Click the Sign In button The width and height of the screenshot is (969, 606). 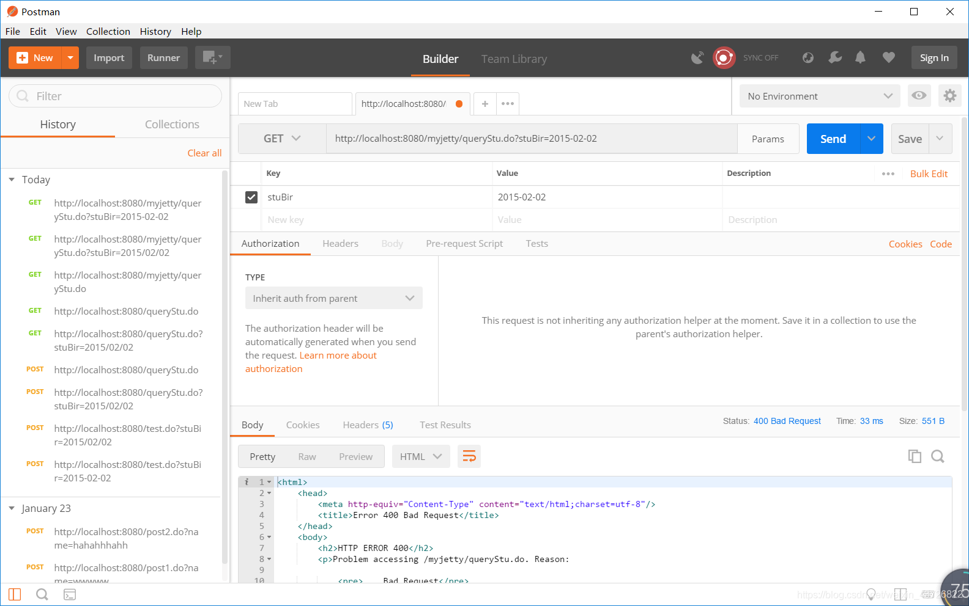click(x=934, y=57)
